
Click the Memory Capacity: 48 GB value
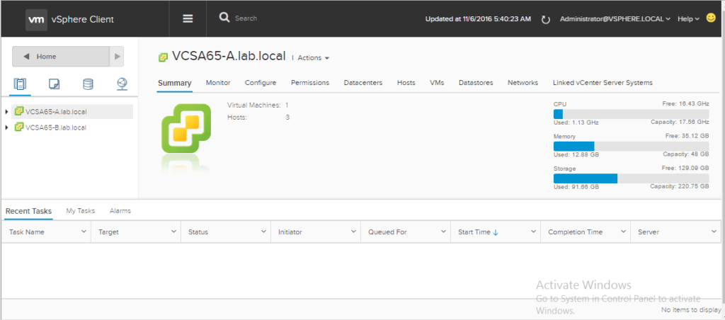click(685, 154)
